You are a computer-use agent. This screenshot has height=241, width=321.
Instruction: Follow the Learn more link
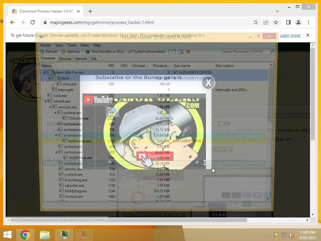click(290, 35)
